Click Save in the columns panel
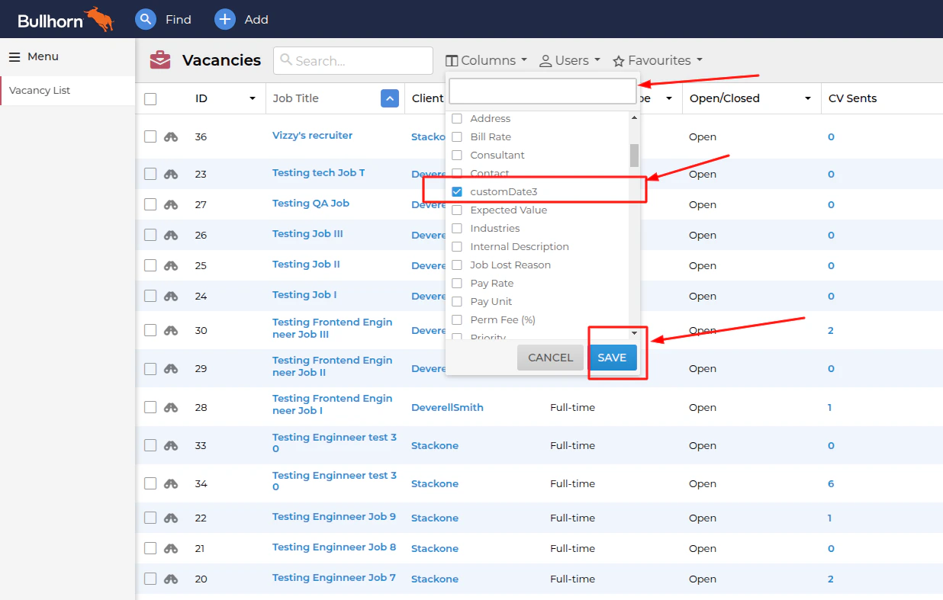Viewport: 943px width, 600px height. click(612, 358)
